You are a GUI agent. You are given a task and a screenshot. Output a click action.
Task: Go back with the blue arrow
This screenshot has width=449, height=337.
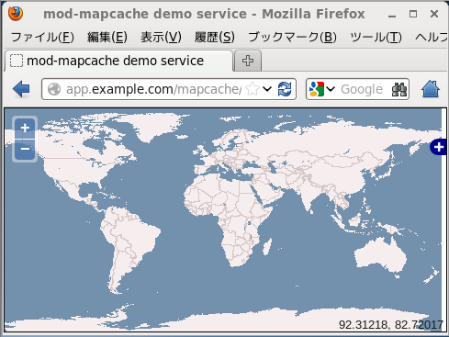pyautogui.click(x=21, y=89)
